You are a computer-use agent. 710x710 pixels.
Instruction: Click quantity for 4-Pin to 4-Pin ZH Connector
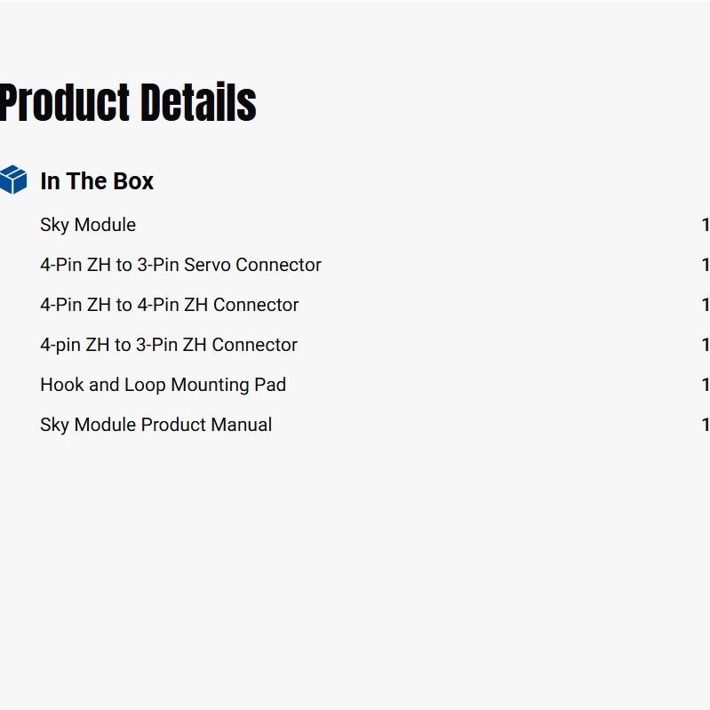coord(706,305)
